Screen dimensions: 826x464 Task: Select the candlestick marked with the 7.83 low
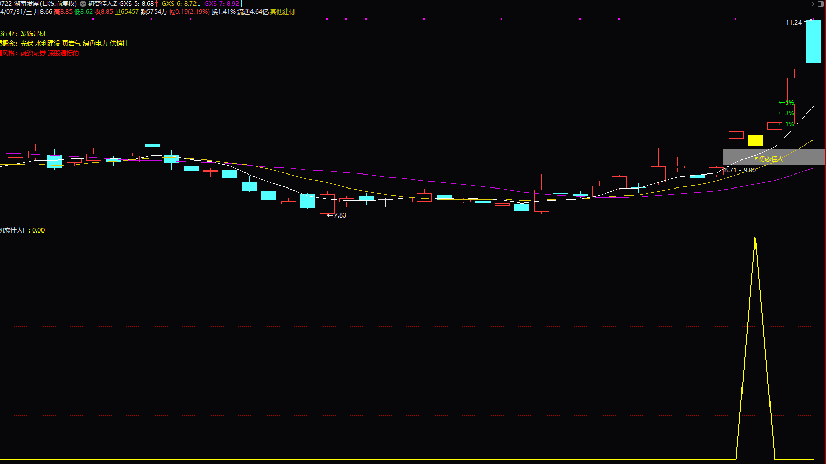coord(327,204)
